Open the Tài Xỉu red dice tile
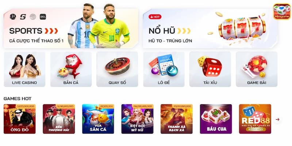Image resolution: width=292 pixels, height=146 pixels. pyautogui.click(x=210, y=69)
